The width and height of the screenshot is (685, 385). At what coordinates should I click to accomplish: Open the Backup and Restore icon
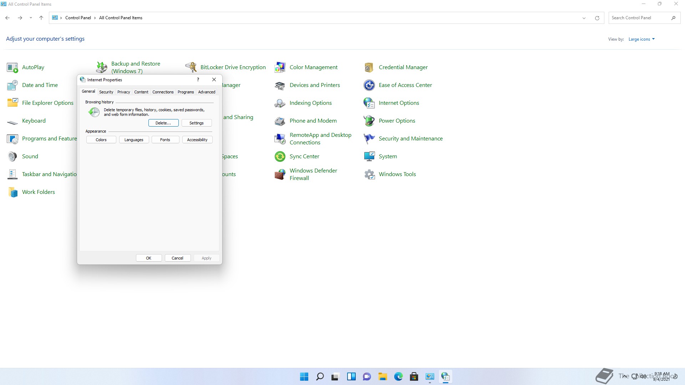point(102,67)
